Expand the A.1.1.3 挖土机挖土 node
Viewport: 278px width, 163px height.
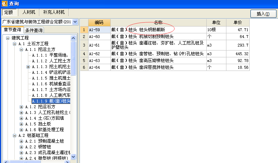[x=28, y=67]
